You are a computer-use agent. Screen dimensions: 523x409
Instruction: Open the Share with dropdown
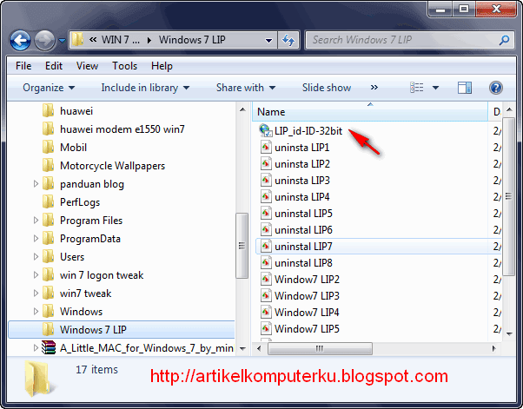coord(246,88)
